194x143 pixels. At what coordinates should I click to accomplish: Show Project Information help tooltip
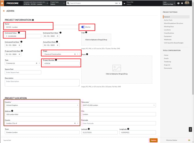(x=33, y=20)
